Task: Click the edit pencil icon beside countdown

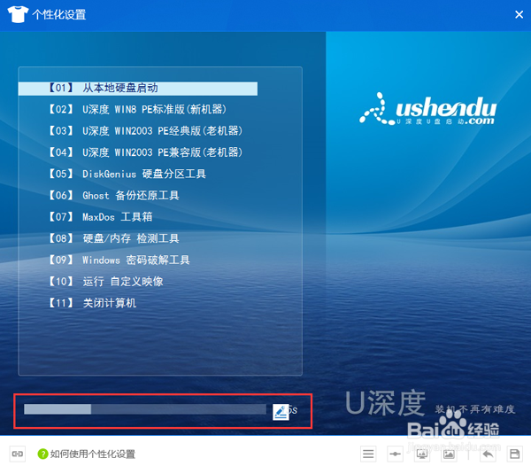Action: point(281,412)
